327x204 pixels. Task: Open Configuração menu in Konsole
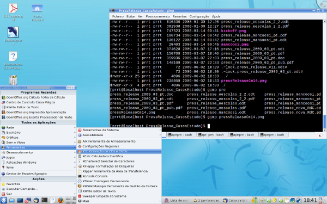click(199, 16)
